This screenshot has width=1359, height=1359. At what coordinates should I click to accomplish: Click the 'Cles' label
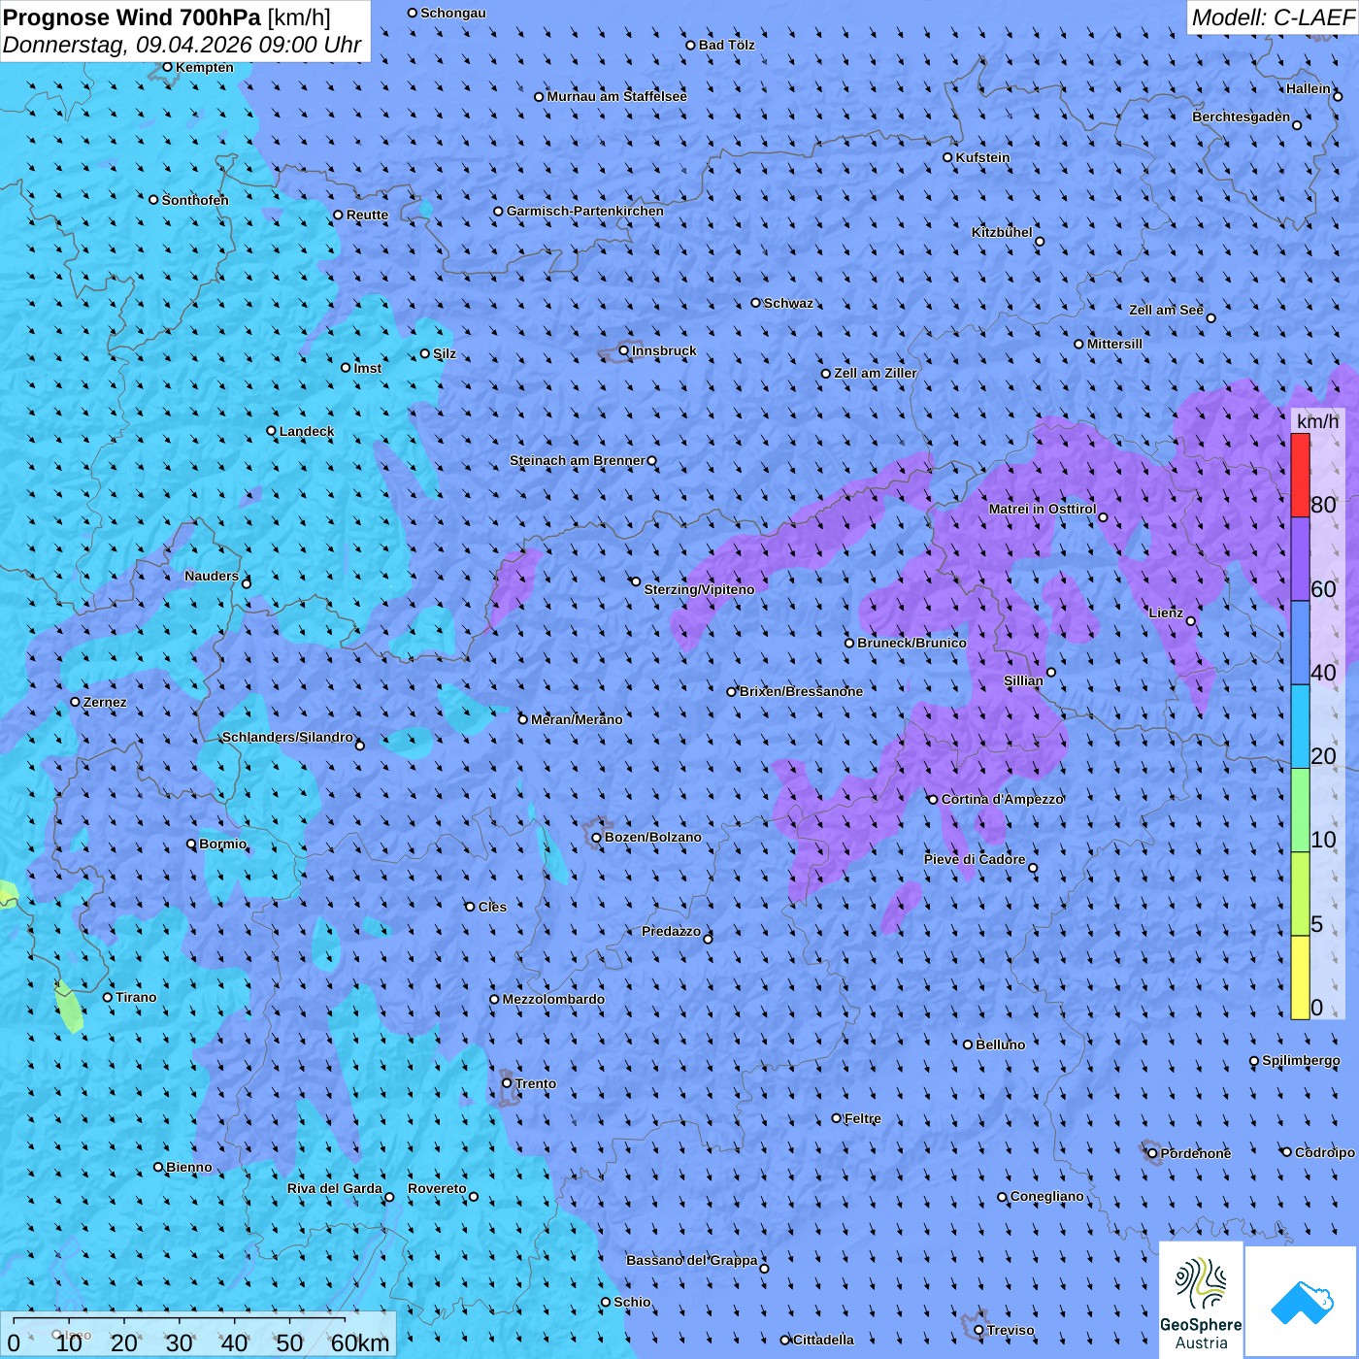tap(492, 907)
